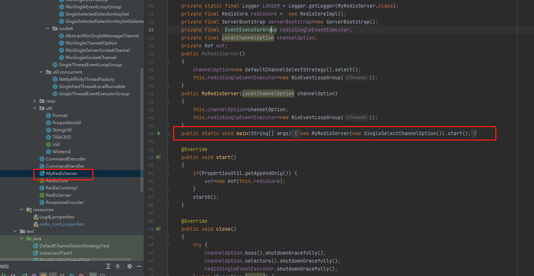Click the test class icon beside InstanceofTest1
534x276 pixels.
coord(36,253)
